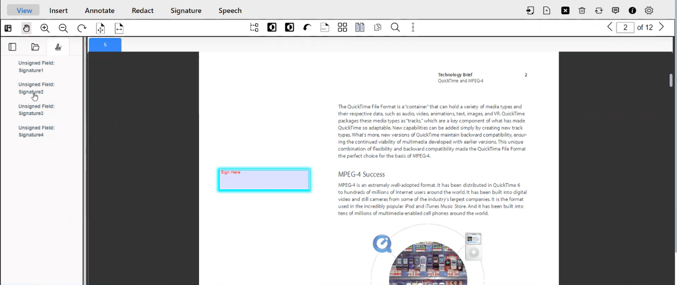Click the Technology Brief page header
The width and height of the screenshot is (677, 285).
pyautogui.click(x=455, y=75)
